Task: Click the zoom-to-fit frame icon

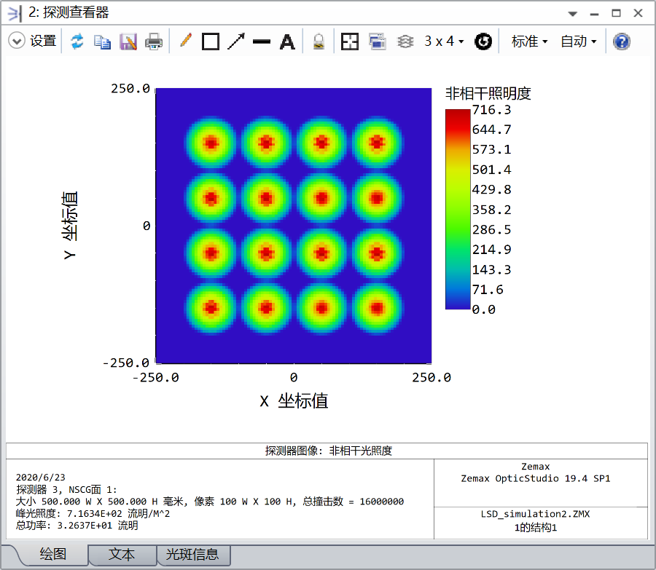Action: point(350,41)
